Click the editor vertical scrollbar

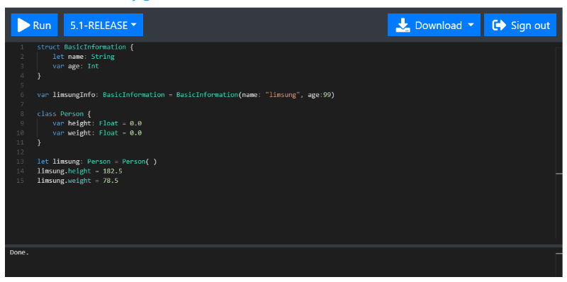[x=559, y=143]
